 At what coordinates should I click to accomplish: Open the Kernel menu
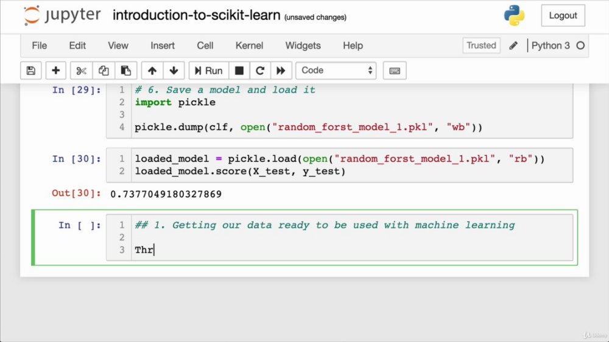[249, 46]
